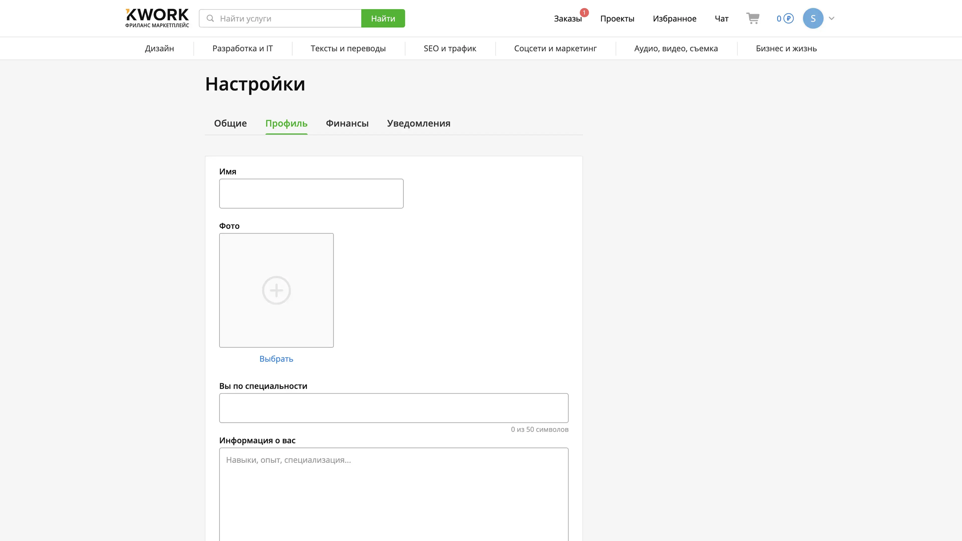Click the Kwork logo

tap(157, 18)
